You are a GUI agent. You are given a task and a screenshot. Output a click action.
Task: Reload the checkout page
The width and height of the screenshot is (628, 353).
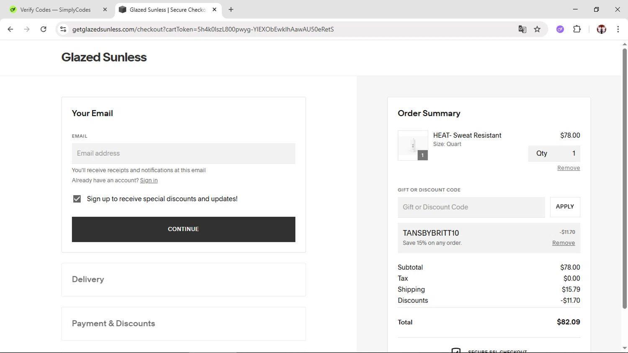click(44, 29)
